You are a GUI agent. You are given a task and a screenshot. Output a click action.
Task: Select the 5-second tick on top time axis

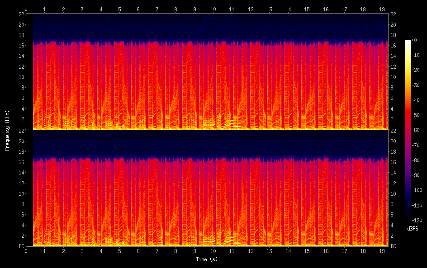click(x=119, y=9)
